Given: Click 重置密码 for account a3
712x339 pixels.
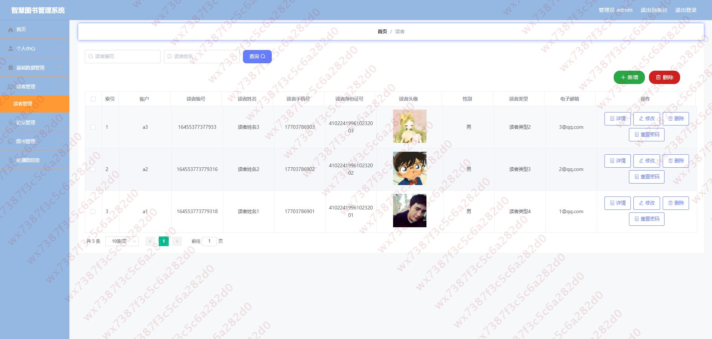Looking at the screenshot, I should tap(647, 135).
